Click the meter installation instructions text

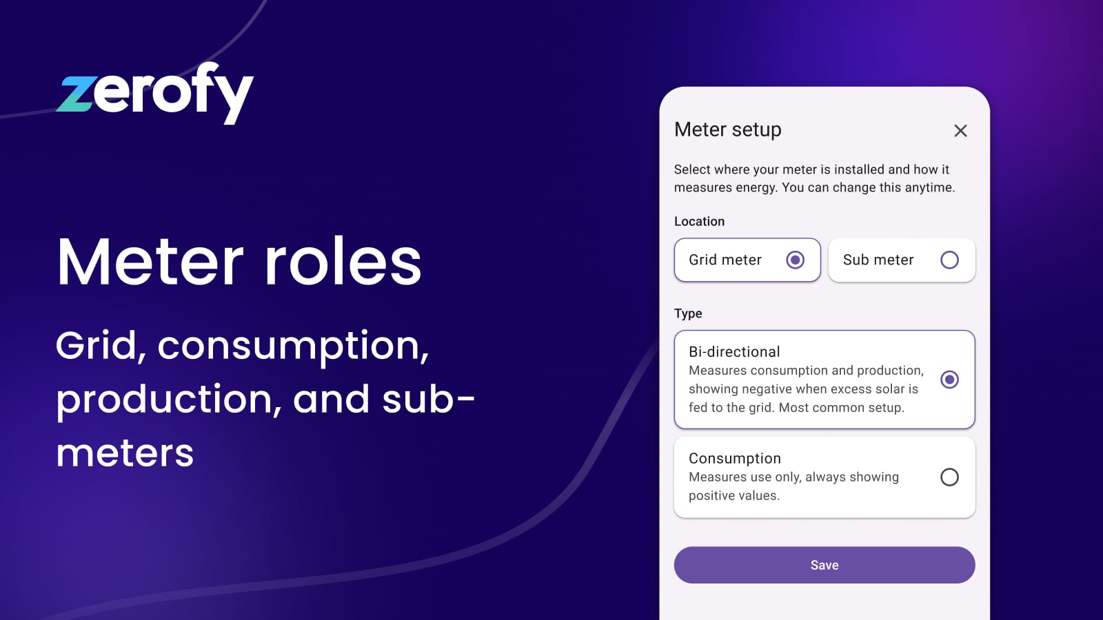point(813,178)
